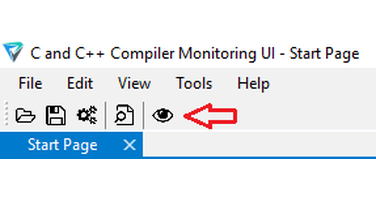Open the Edit menu
Viewport: 376px width, 197px height.
tap(80, 83)
